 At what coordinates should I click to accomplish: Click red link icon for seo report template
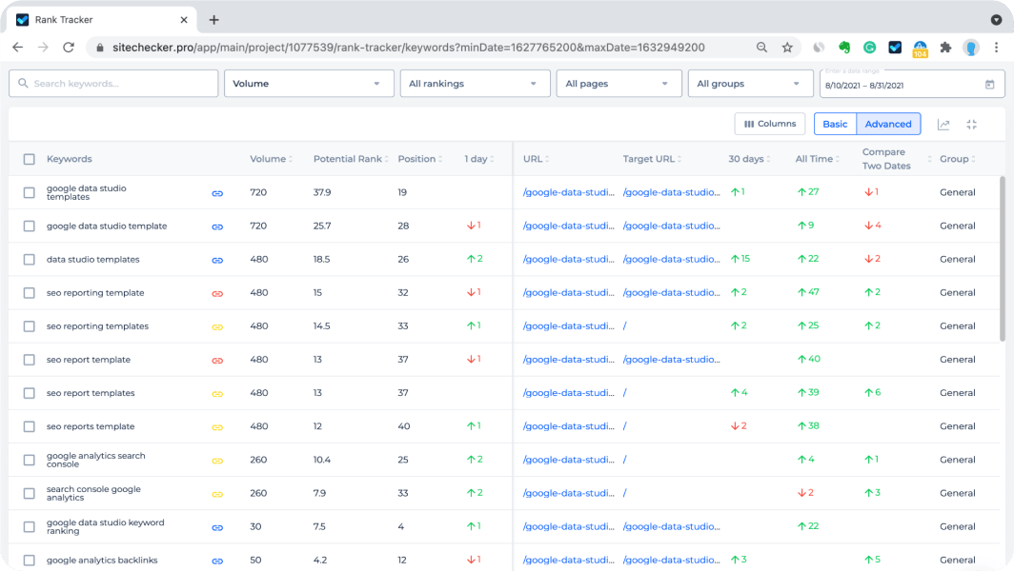(217, 361)
